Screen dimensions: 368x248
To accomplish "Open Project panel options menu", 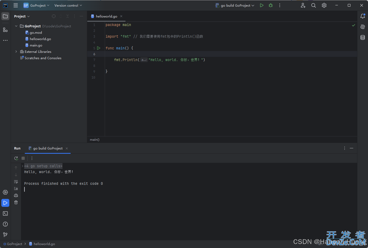I will (x=74, y=16).
